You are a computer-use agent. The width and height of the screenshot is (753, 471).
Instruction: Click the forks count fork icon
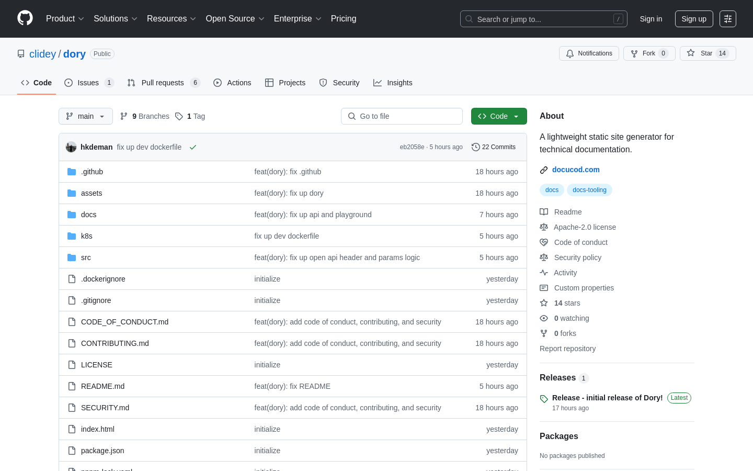(544, 333)
